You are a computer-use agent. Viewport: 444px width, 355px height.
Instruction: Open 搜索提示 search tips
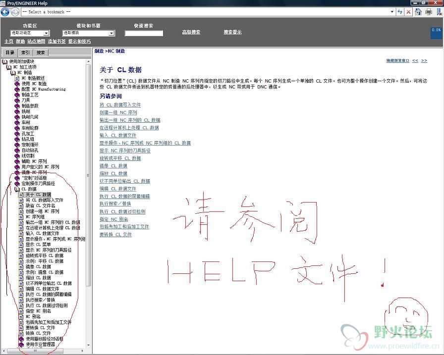(x=232, y=32)
